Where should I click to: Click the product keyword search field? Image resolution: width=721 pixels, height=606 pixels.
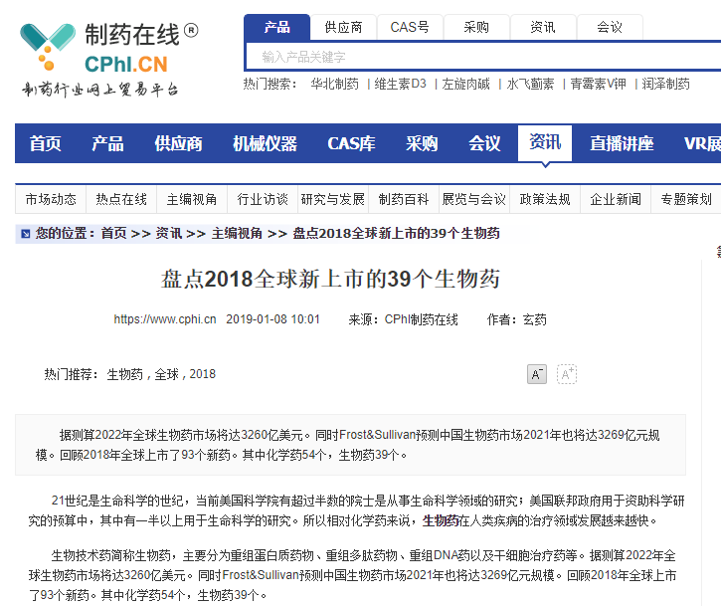coord(477,57)
